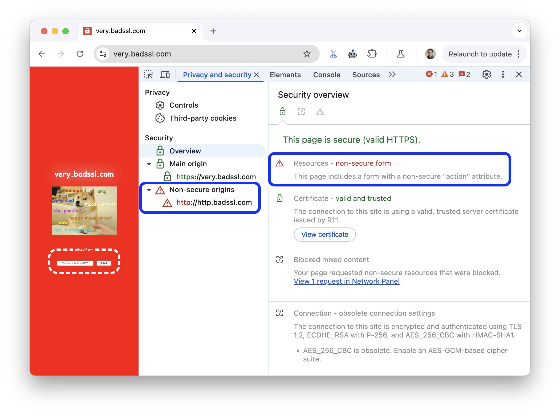Select the https://very.badssl.com origin

tap(217, 177)
